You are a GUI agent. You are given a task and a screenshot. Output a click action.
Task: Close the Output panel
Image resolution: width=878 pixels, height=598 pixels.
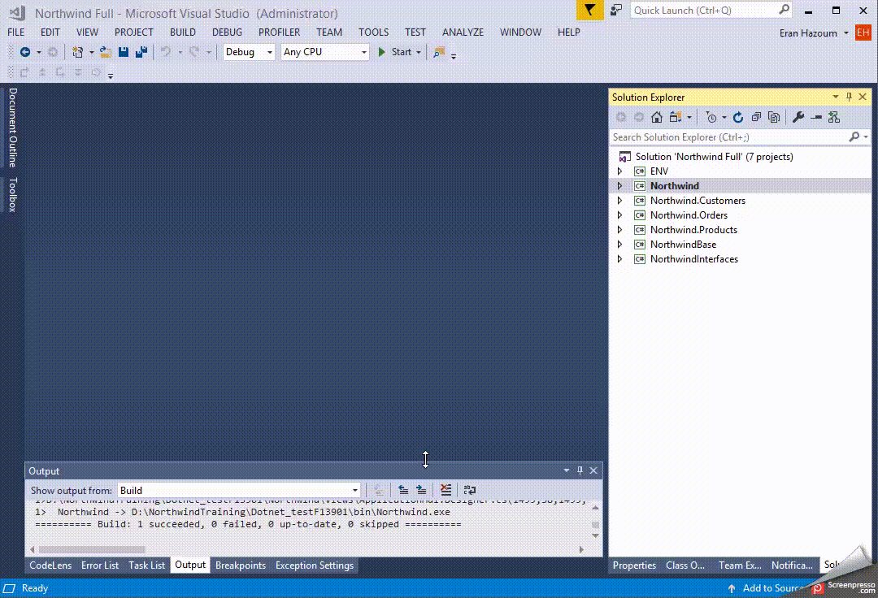coord(593,470)
